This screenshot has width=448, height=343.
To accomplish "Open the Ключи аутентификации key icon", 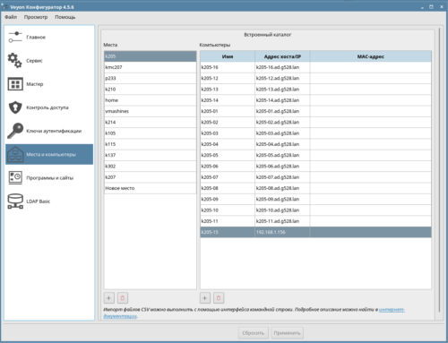I will pyautogui.click(x=15, y=131).
